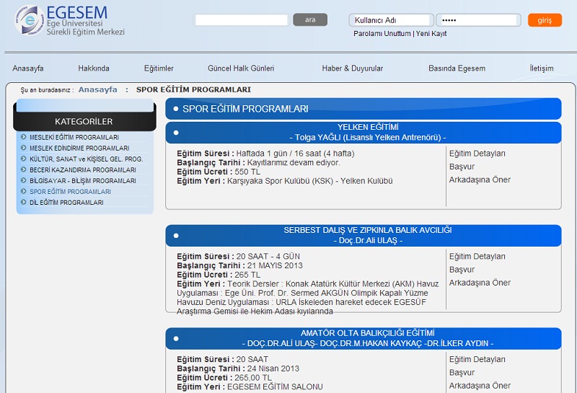Go to Güncel Halk Günleri
577x393 pixels.
coord(241,68)
